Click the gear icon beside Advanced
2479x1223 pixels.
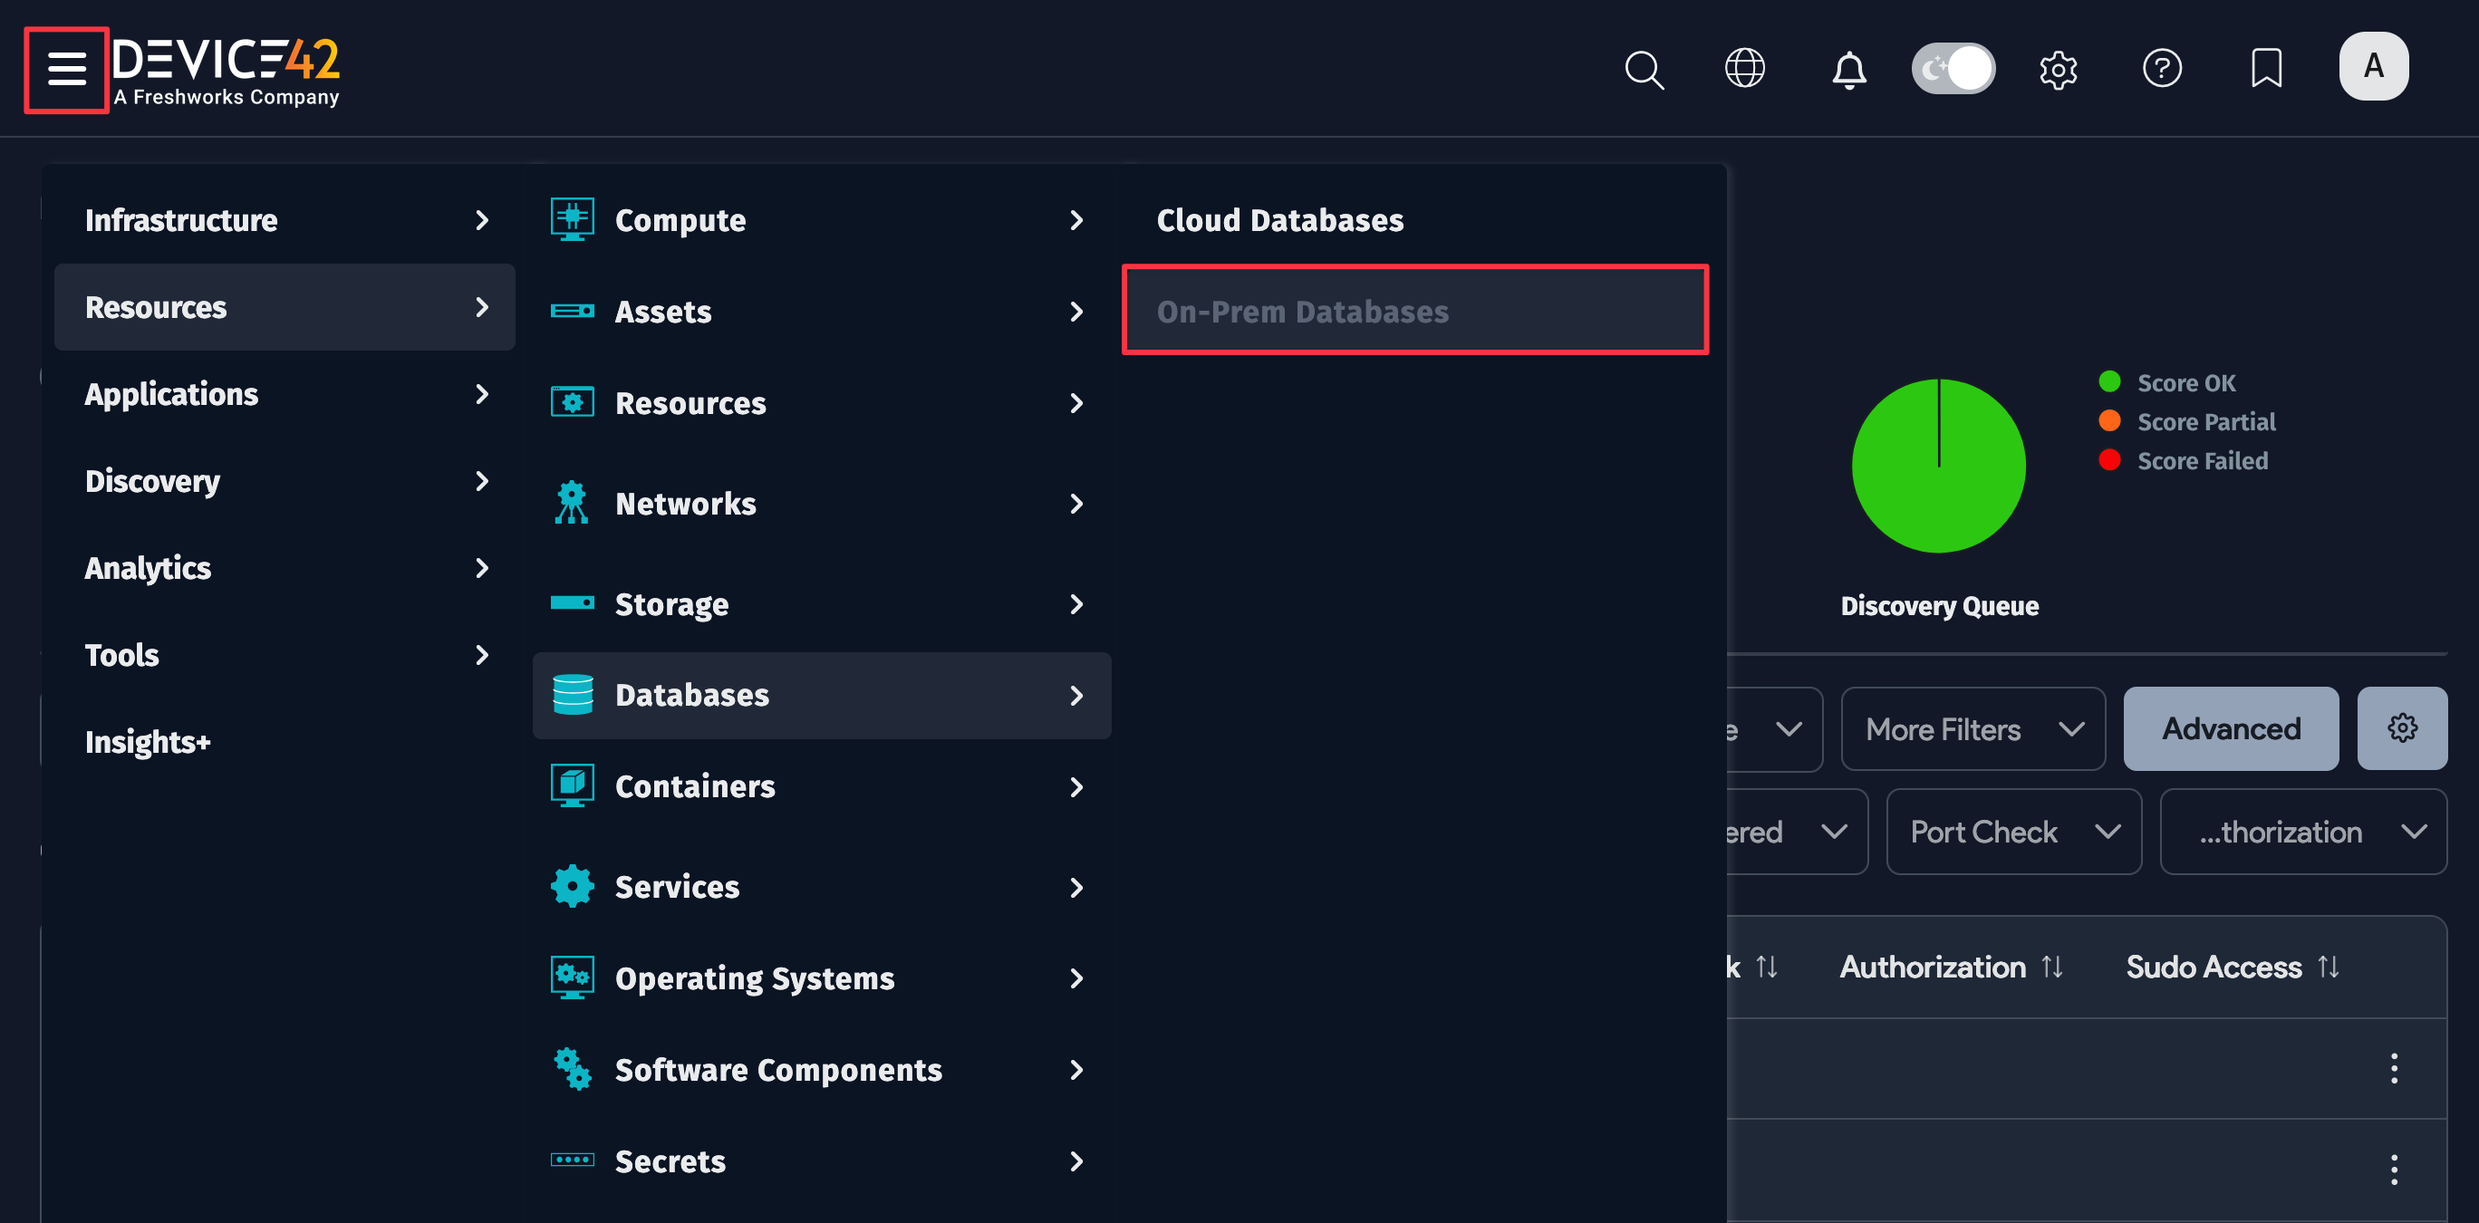click(x=2402, y=728)
